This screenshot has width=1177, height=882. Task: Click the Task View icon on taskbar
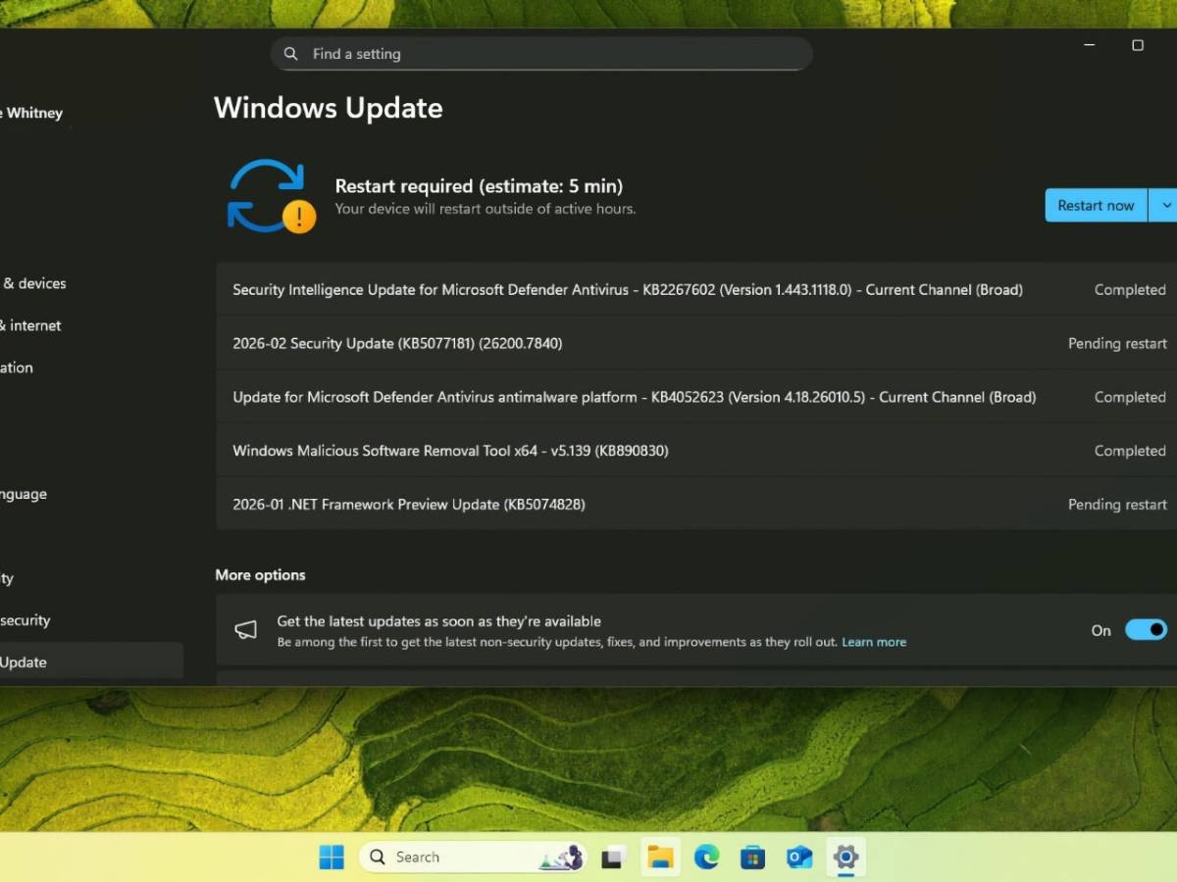pos(614,857)
